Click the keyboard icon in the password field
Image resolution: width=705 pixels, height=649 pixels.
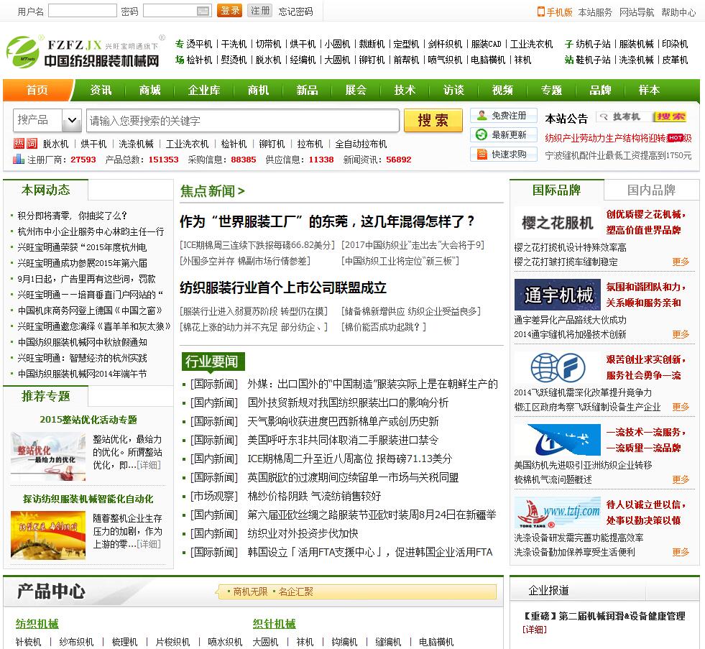coord(203,11)
